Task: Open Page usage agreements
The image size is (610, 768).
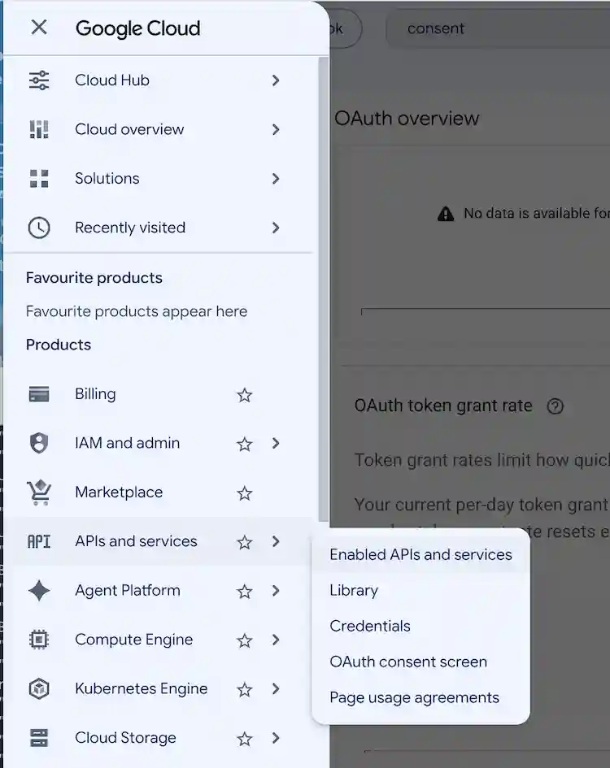Action: [420, 697]
